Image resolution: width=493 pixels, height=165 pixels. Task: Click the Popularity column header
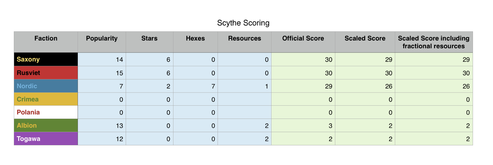[102, 42]
